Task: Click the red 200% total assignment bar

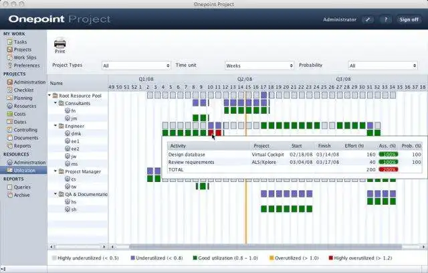Action: [388, 169]
